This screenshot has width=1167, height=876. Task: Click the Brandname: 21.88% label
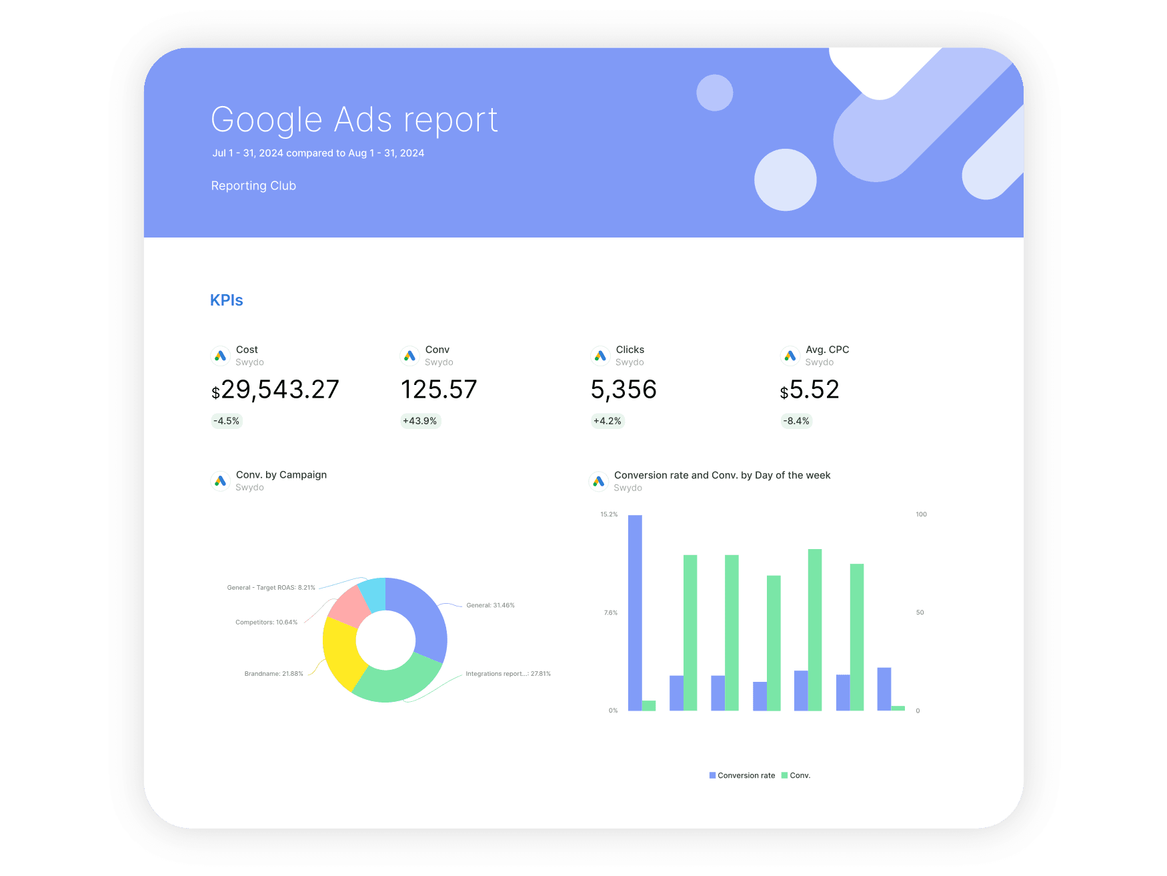pyautogui.click(x=273, y=674)
